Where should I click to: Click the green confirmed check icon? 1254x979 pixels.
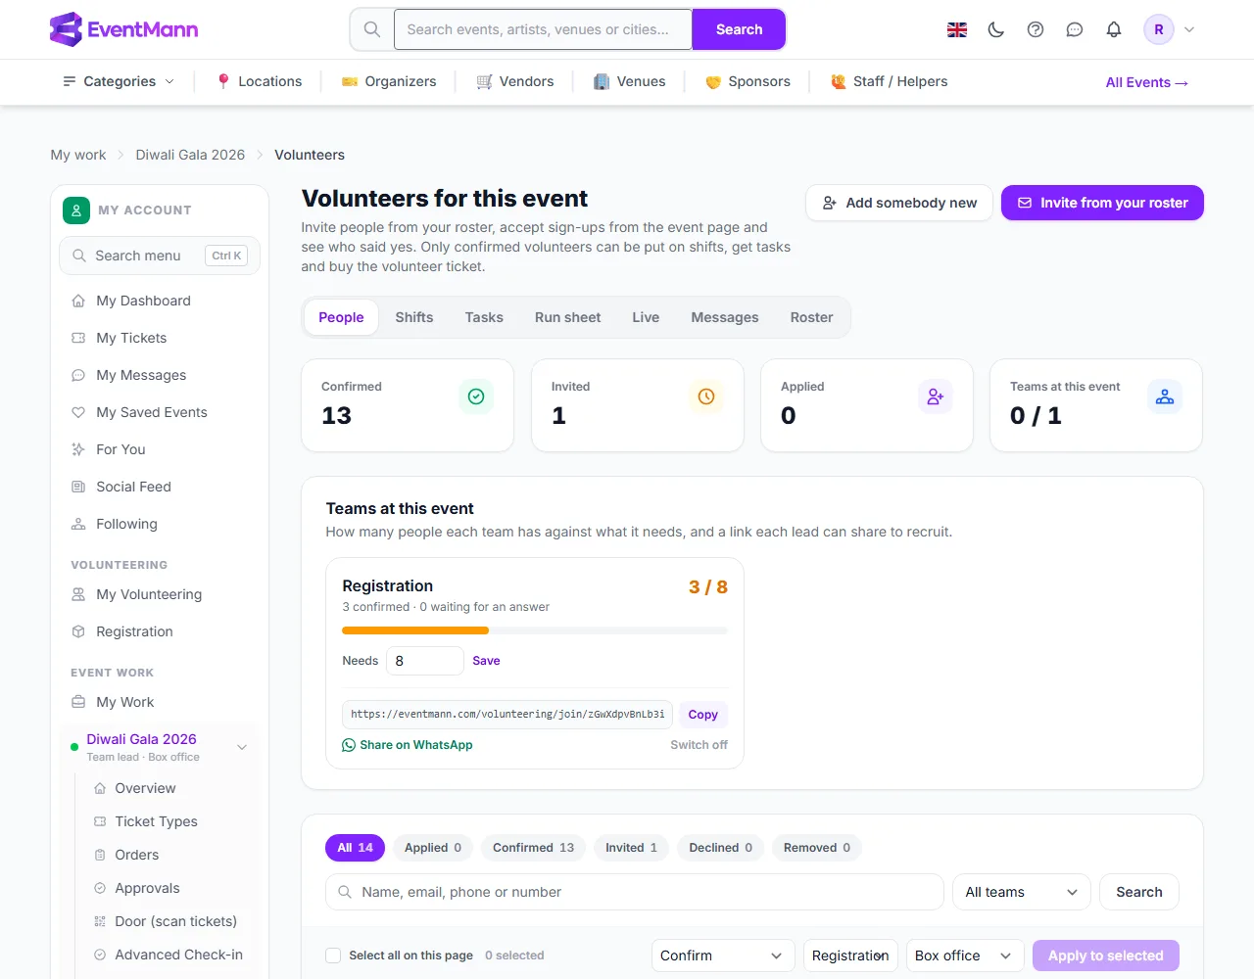[476, 396]
